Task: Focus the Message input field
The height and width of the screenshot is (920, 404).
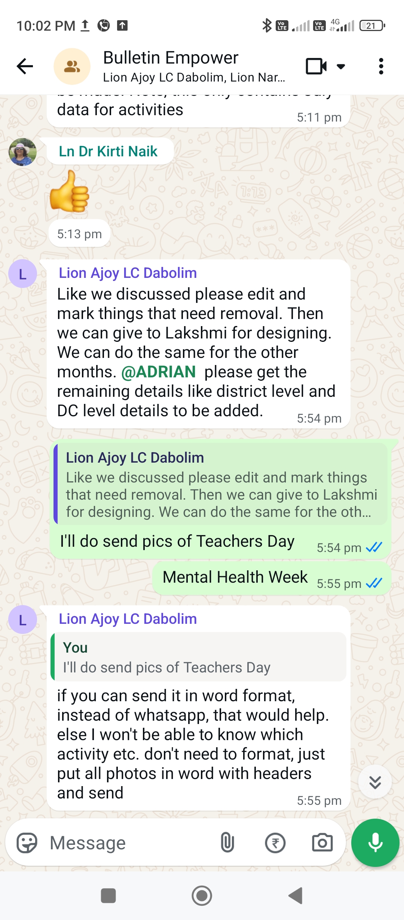Action: [131, 843]
